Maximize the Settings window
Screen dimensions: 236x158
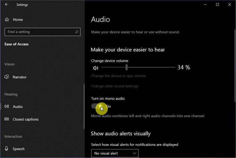[217, 5]
